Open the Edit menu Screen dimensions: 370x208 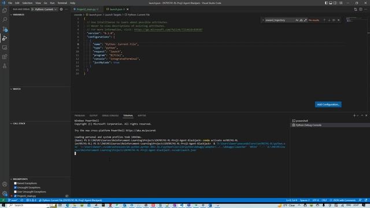(x=17, y=3)
